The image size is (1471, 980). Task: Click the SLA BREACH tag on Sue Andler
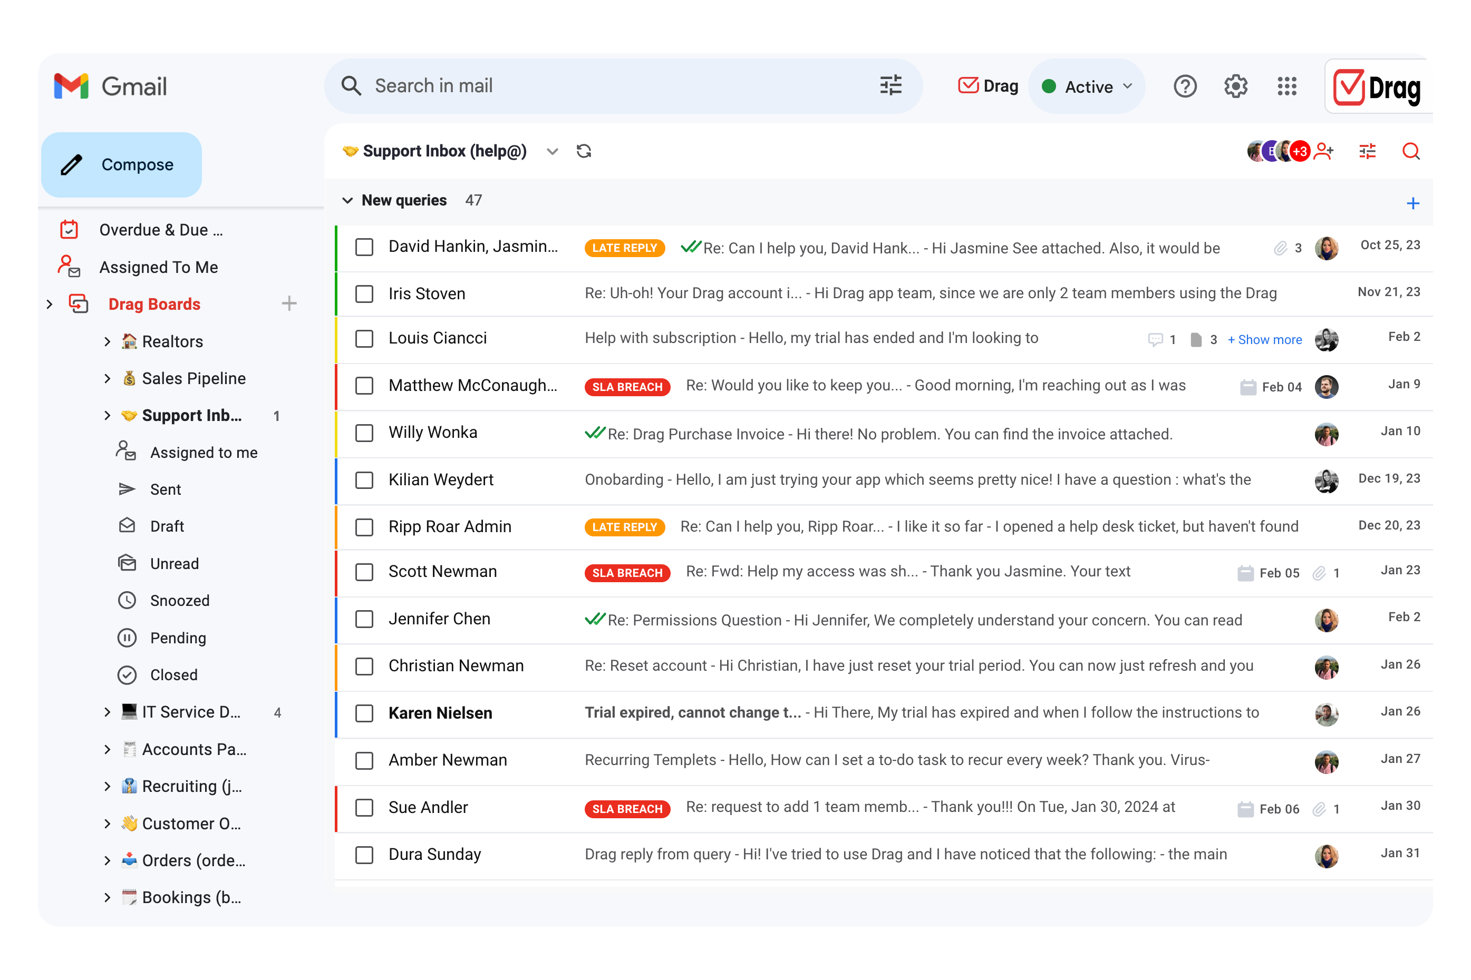click(627, 809)
